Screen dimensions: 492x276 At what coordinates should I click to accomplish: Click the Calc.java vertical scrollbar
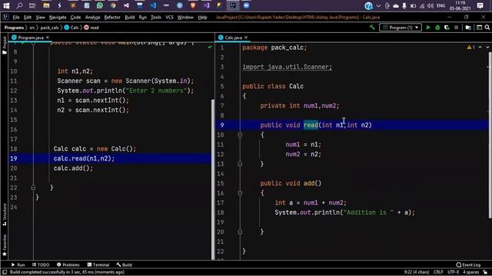pos(490,135)
